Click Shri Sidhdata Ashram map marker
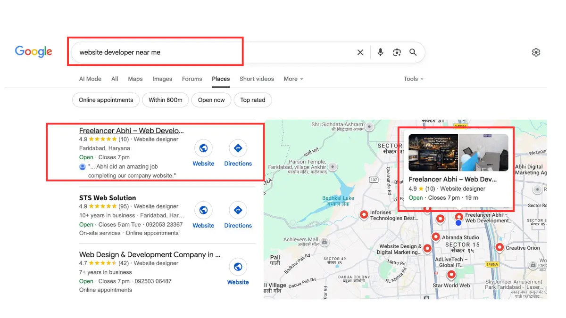This screenshot has width=566, height=318. pos(370,126)
